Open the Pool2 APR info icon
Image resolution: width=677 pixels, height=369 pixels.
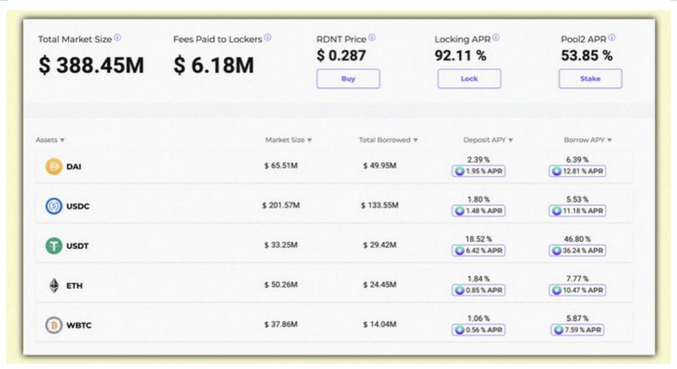pos(612,38)
